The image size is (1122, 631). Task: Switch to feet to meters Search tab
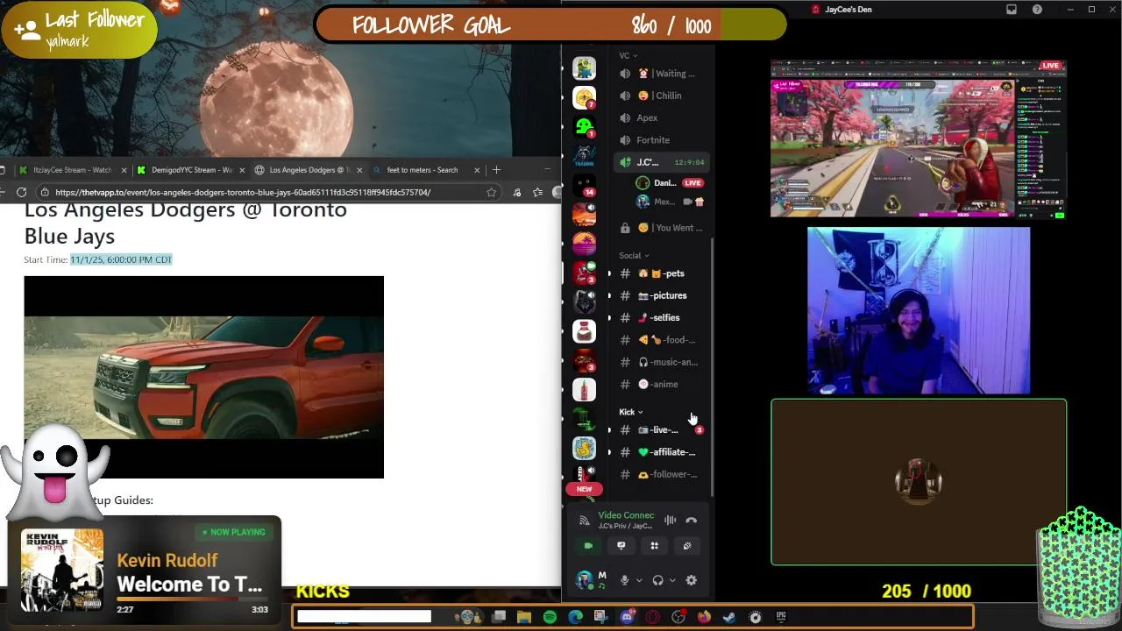(422, 170)
